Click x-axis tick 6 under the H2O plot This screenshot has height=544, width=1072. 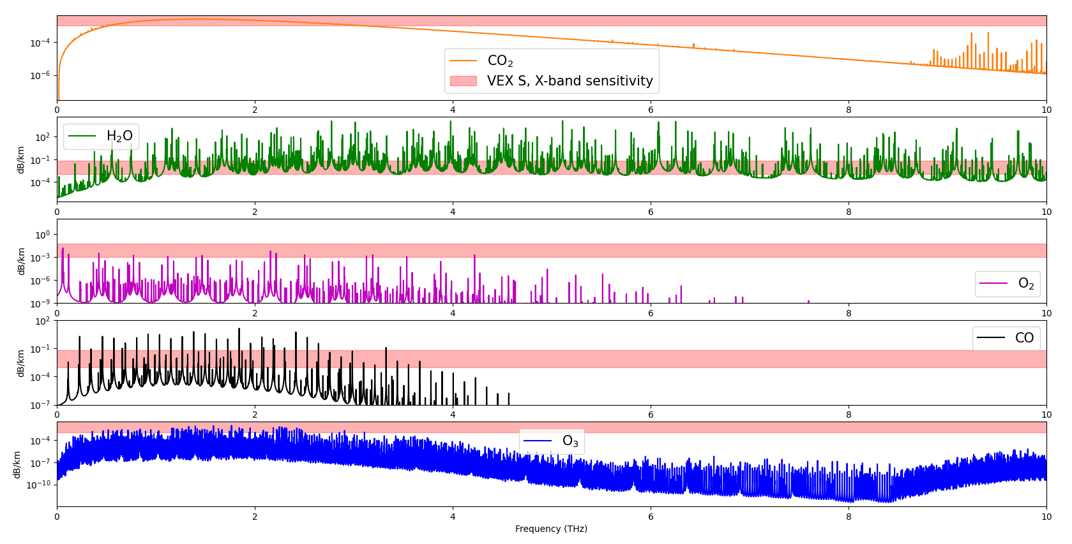651,212
